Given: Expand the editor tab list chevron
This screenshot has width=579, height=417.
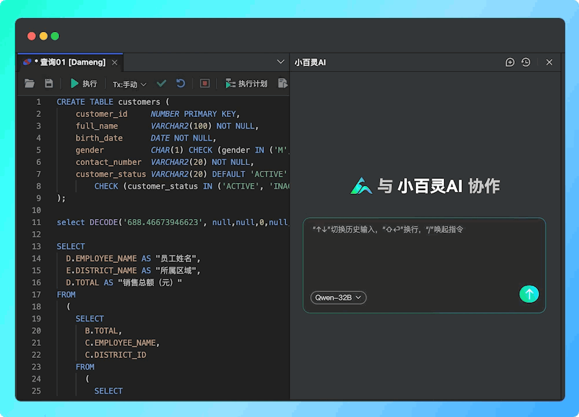Looking at the screenshot, I should coord(280,62).
